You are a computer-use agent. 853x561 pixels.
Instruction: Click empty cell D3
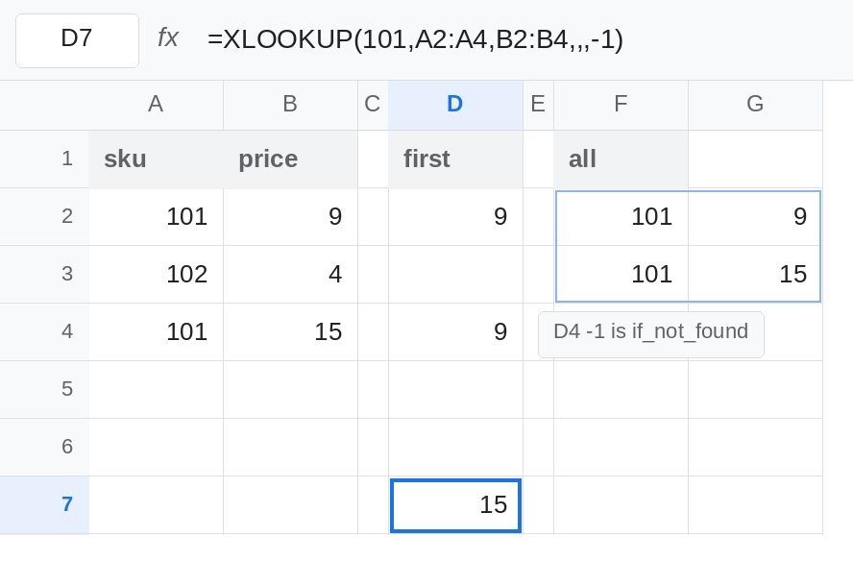pos(455,274)
